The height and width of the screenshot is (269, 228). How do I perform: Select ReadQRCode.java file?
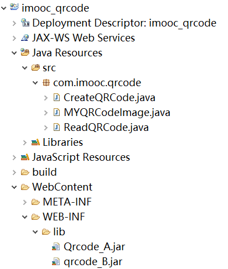[x=106, y=128]
